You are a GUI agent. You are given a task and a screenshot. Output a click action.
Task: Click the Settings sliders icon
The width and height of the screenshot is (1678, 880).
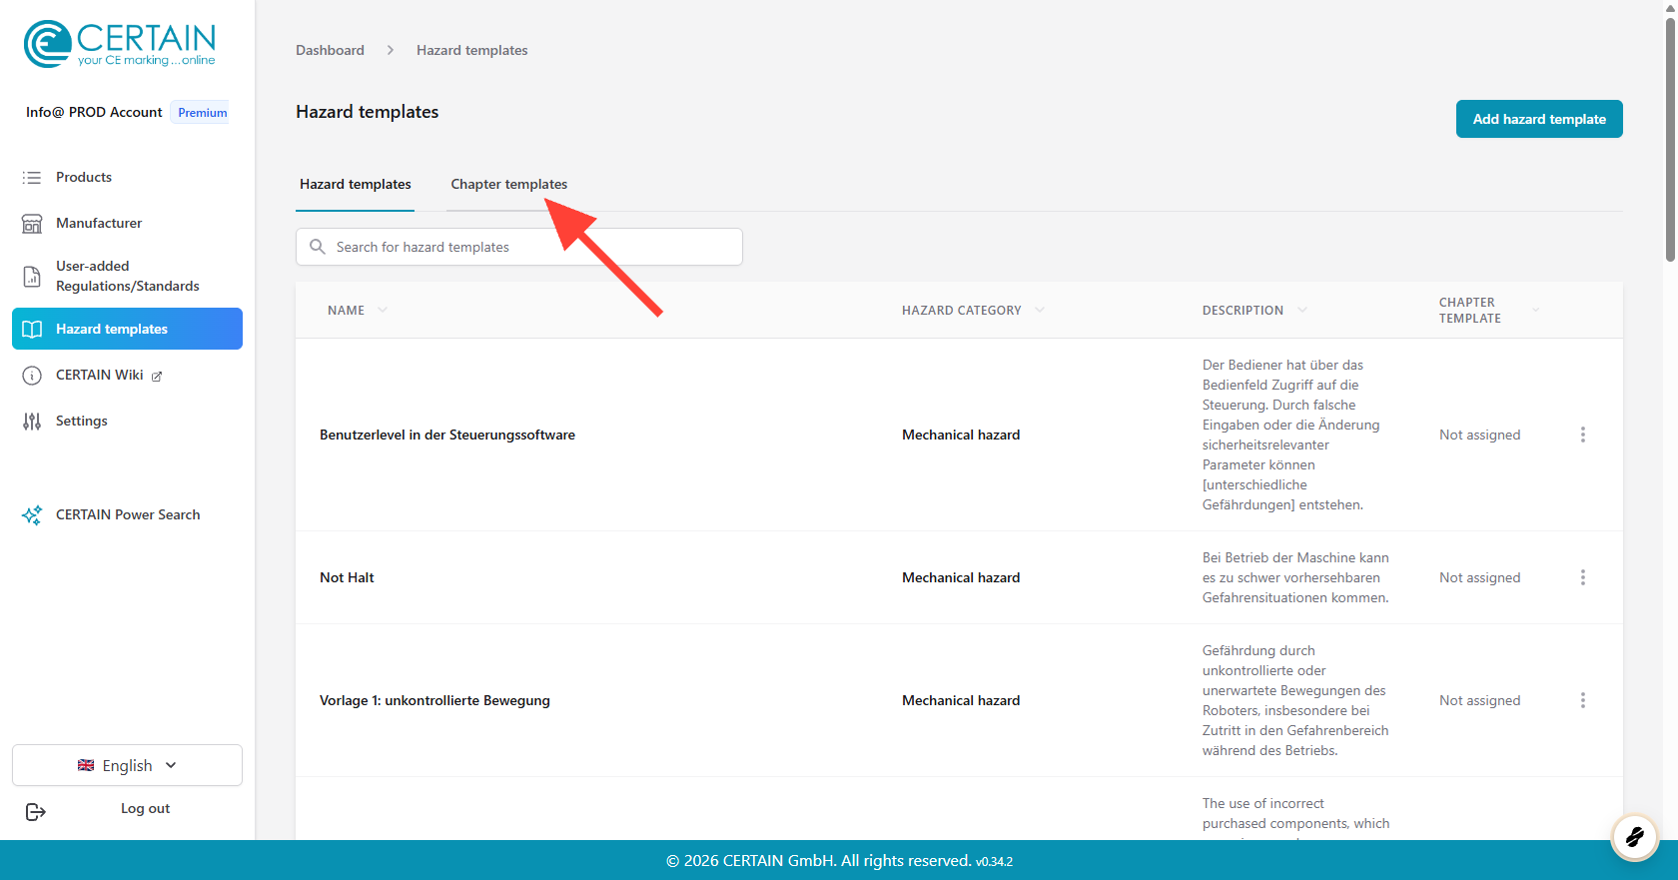click(32, 422)
